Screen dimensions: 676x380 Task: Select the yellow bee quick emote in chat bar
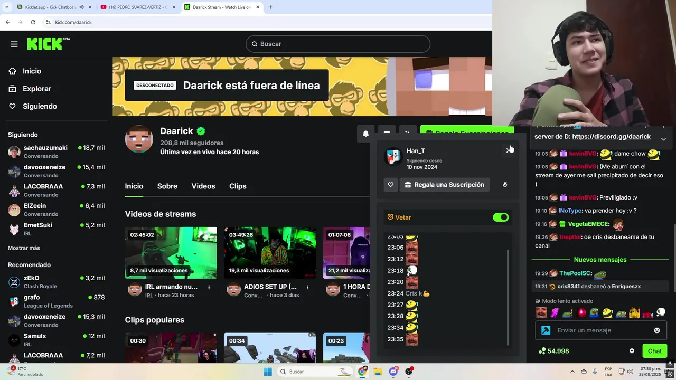pos(607,312)
